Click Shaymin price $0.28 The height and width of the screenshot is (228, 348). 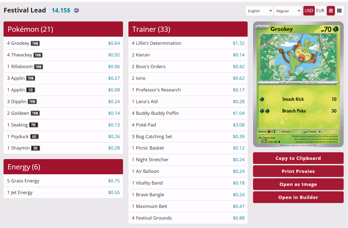pos(114,148)
